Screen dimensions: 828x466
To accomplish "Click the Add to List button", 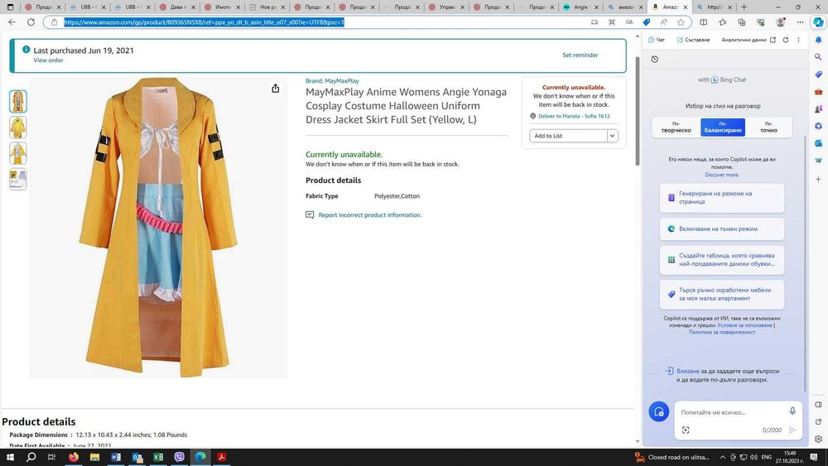I will 568,136.
